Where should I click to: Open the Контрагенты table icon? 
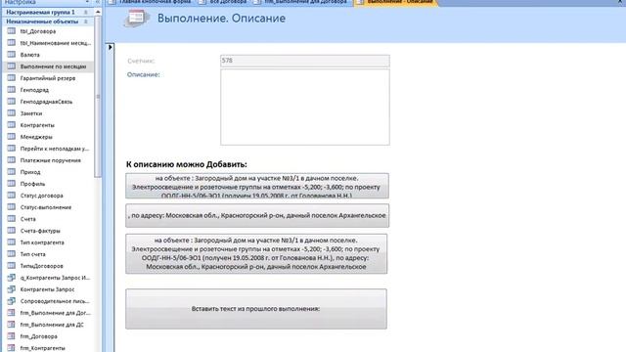(x=12, y=125)
